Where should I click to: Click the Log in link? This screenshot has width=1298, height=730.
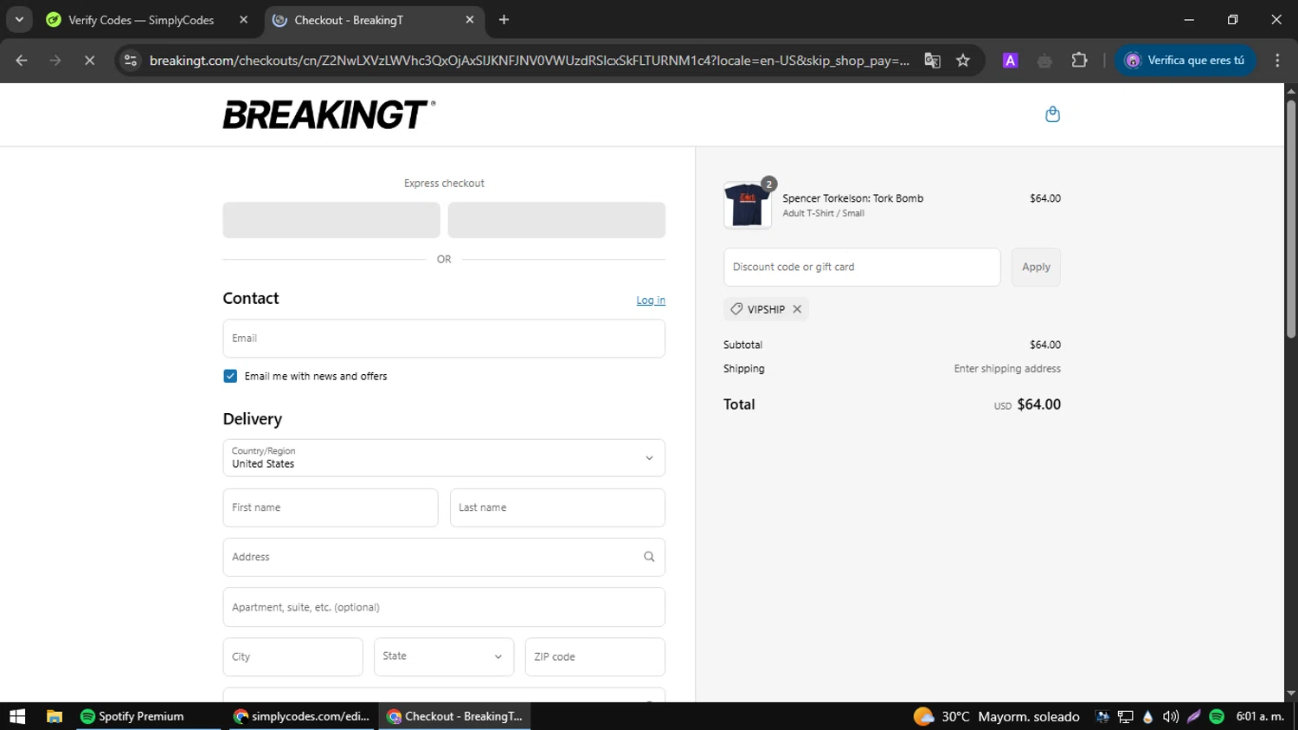(x=651, y=300)
